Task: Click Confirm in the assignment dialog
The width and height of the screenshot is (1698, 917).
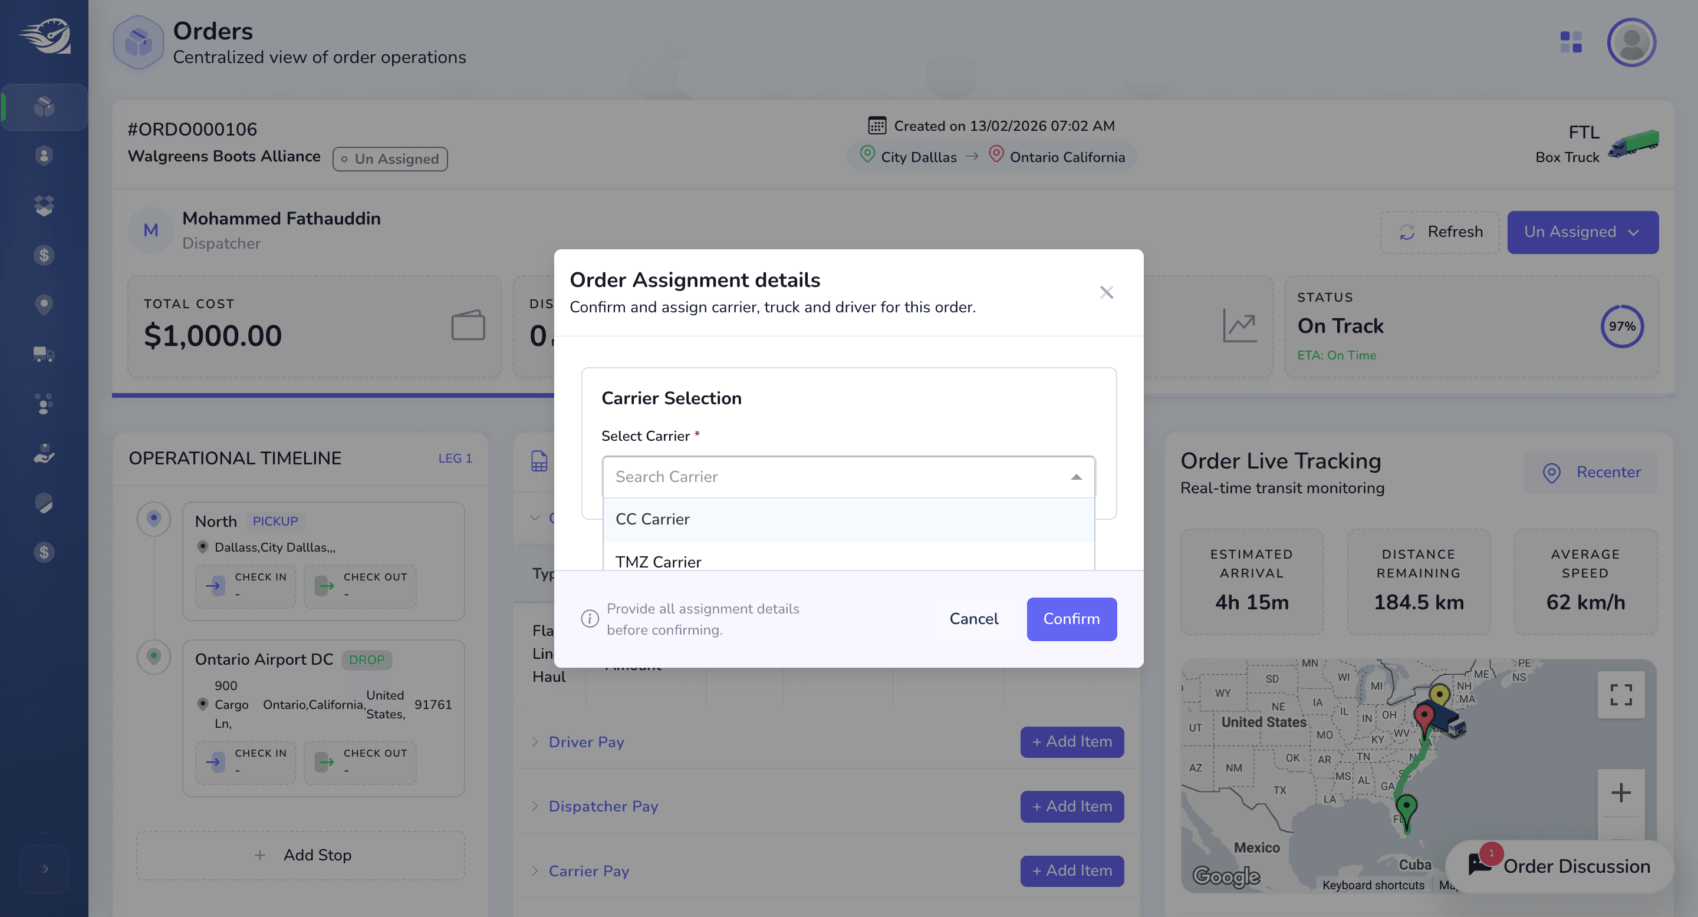Action: tap(1071, 619)
